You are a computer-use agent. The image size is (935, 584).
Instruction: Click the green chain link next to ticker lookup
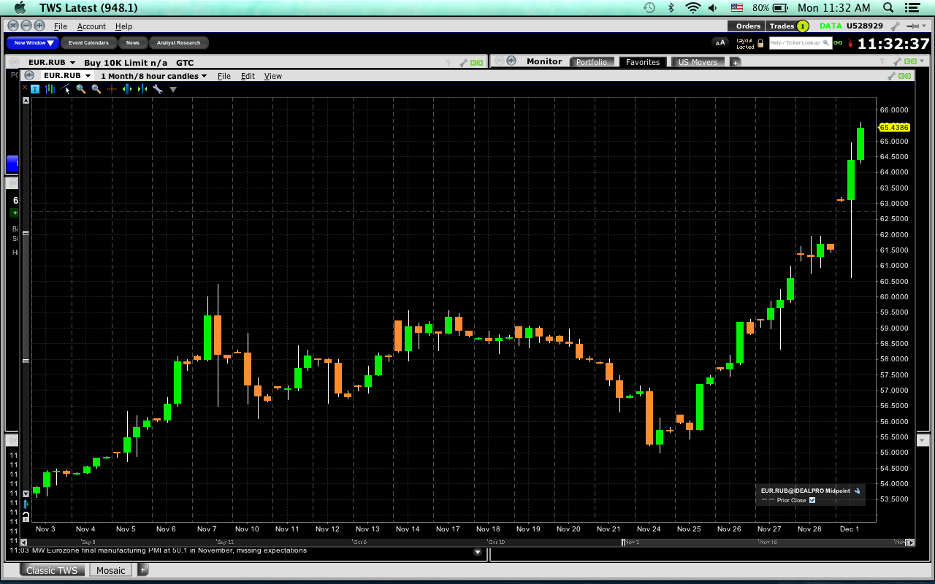pyautogui.click(x=838, y=43)
